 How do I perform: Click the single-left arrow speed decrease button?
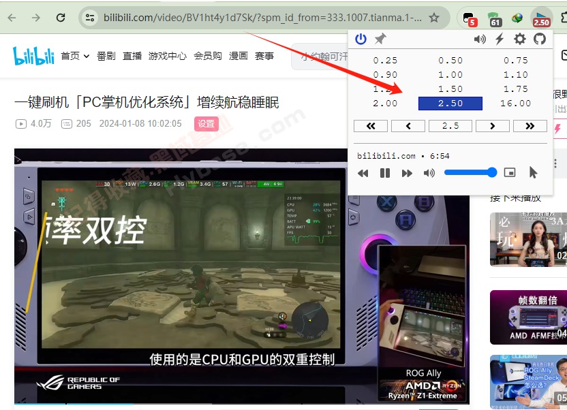(408, 126)
